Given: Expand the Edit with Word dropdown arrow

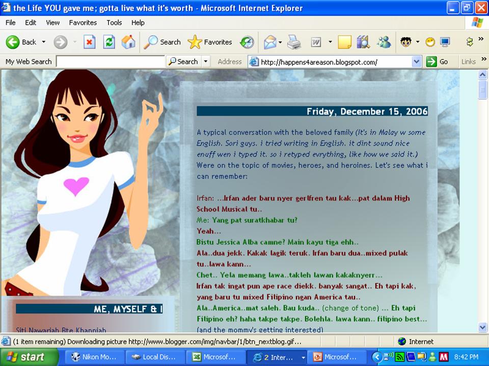Looking at the screenshot, I should click(x=330, y=42).
